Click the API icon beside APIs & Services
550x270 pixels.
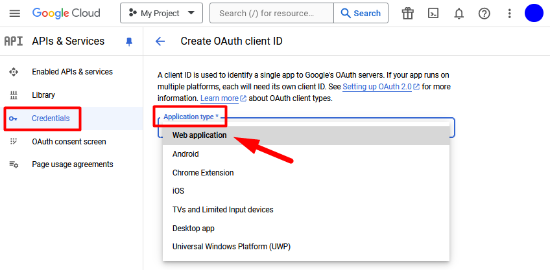tap(14, 41)
